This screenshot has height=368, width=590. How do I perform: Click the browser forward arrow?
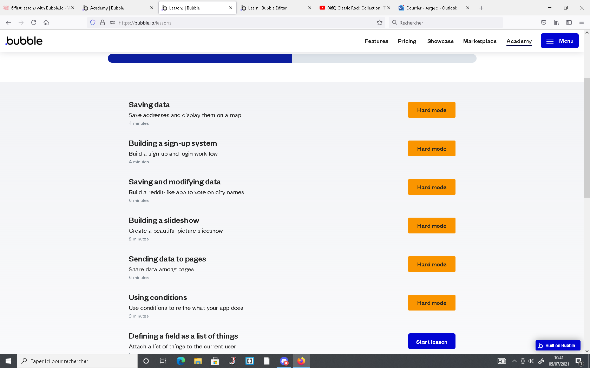pyautogui.click(x=21, y=23)
